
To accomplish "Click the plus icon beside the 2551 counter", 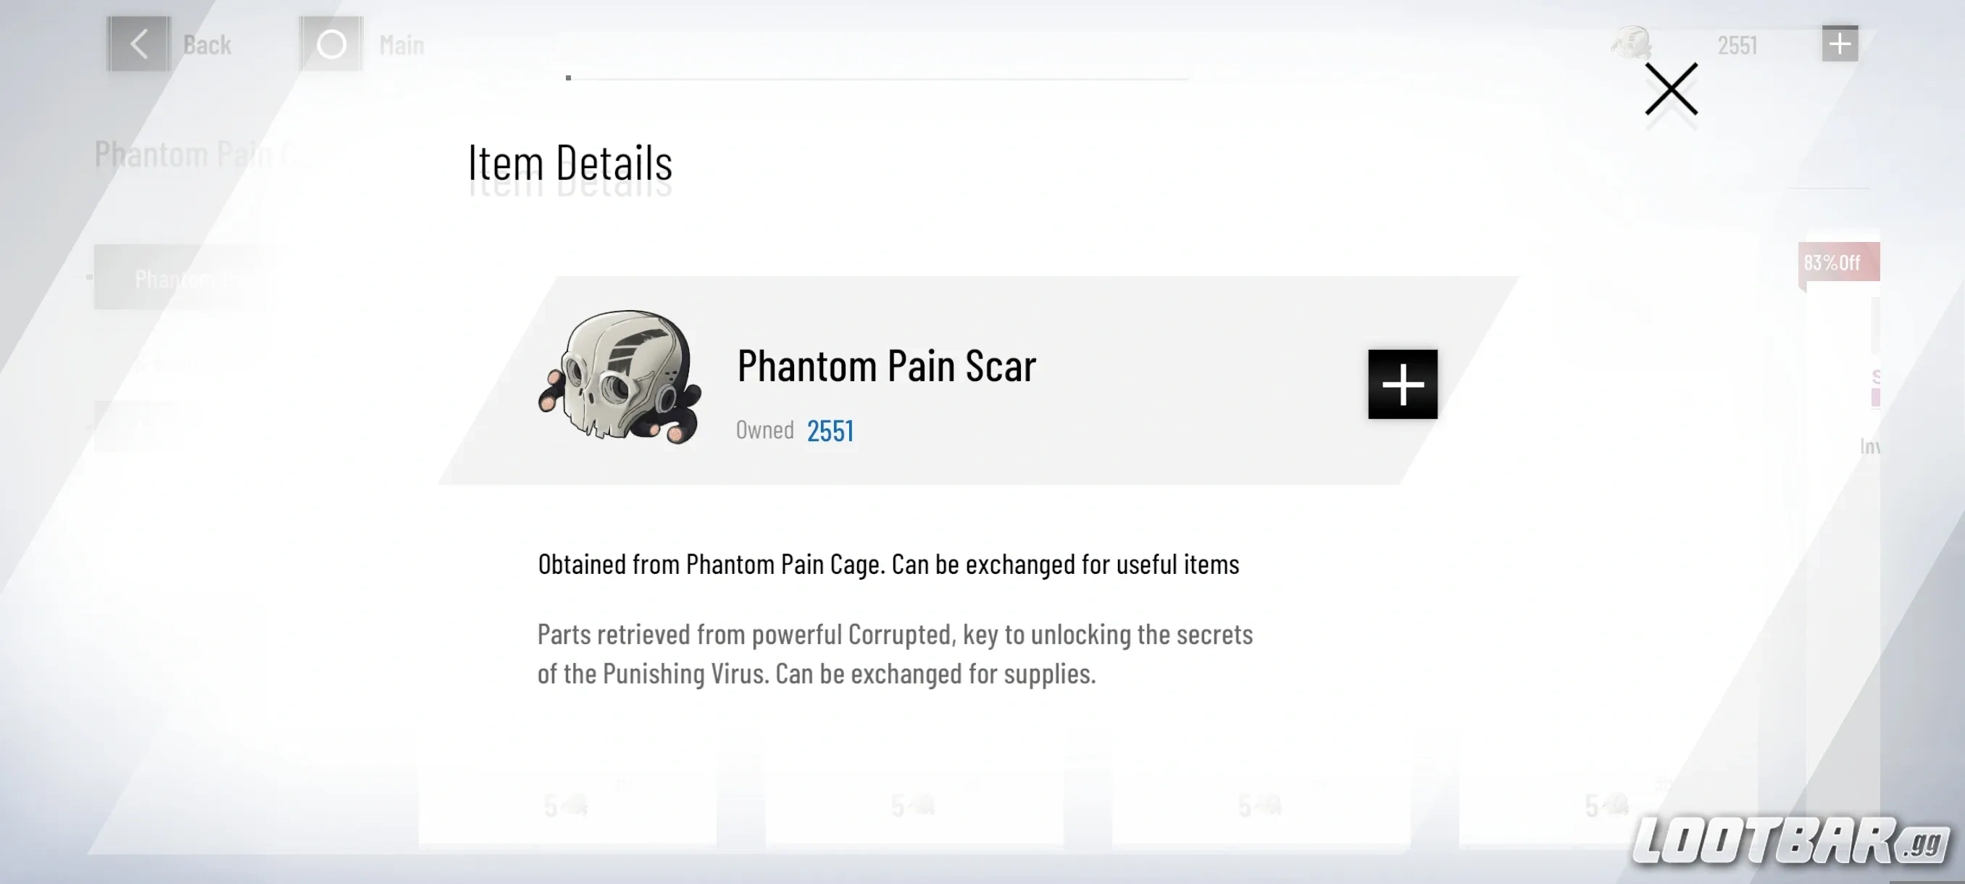I will 1840,43.
